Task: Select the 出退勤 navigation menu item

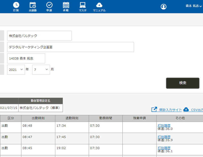Action: (x=32, y=7)
